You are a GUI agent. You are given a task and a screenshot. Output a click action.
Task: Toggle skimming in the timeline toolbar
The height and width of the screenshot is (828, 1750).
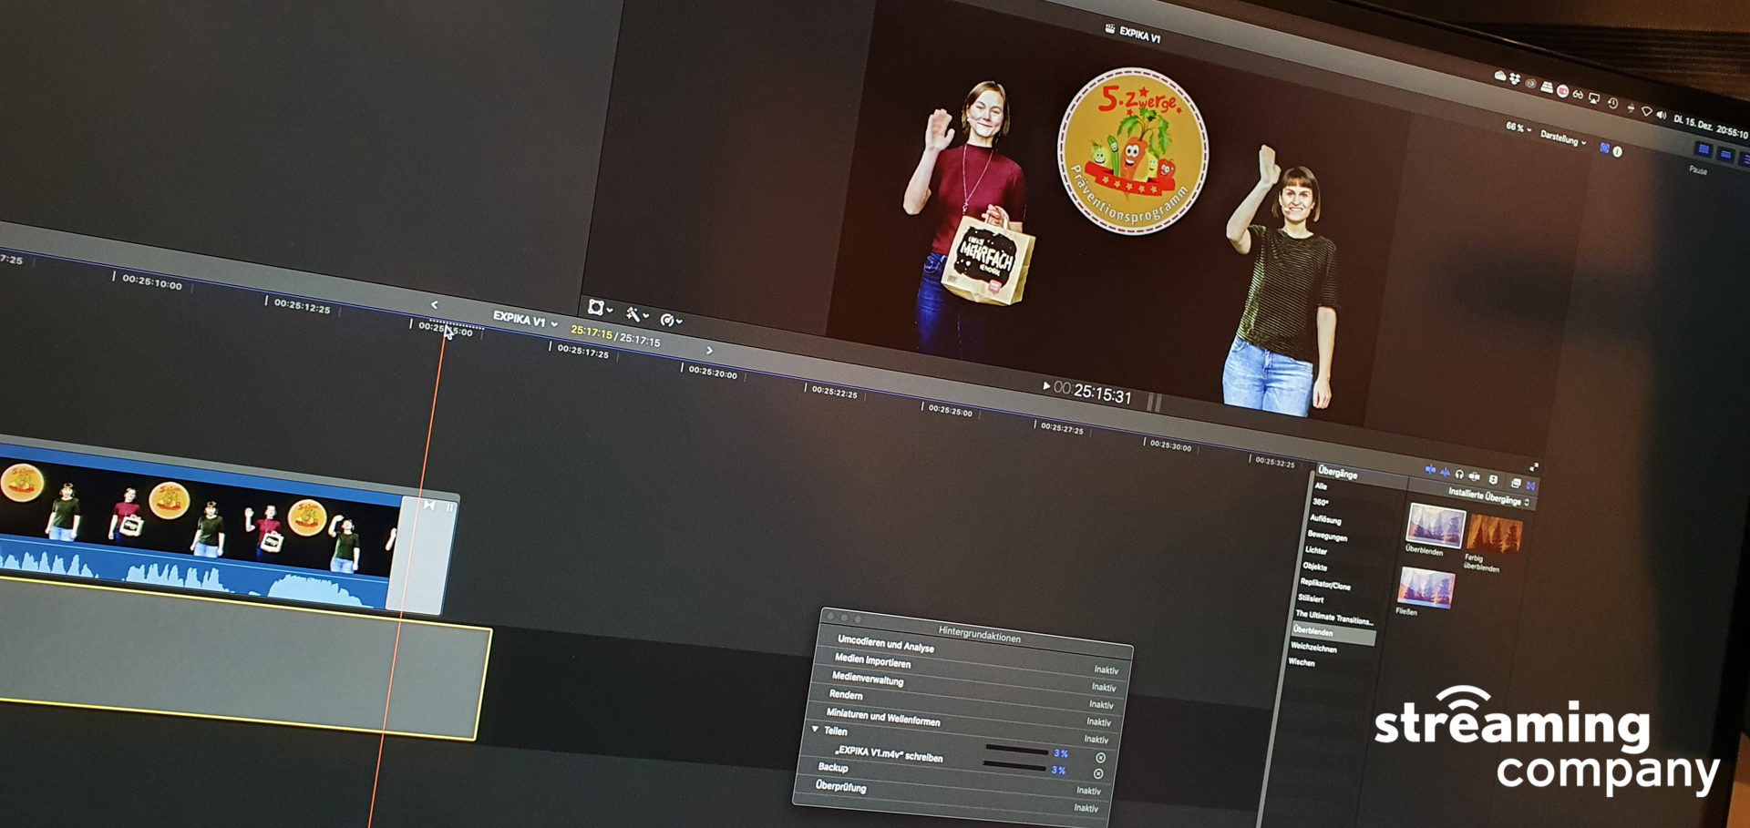click(x=1431, y=469)
